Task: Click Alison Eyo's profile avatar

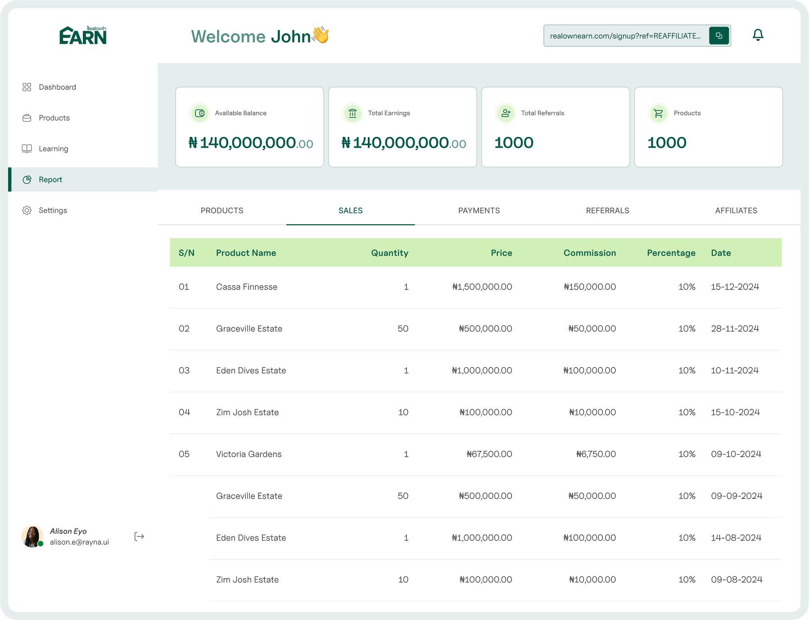Action: [x=32, y=536]
